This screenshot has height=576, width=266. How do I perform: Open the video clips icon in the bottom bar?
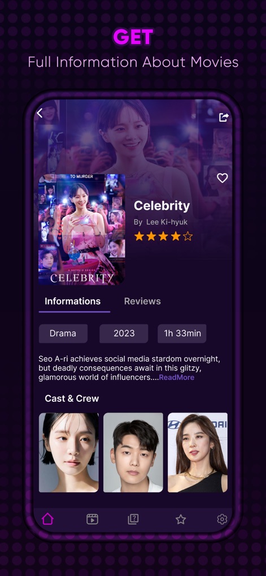(x=92, y=519)
